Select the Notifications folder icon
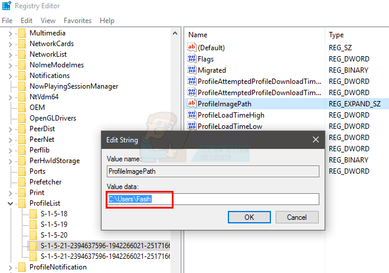The height and width of the screenshot is (273, 389). coord(22,76)
